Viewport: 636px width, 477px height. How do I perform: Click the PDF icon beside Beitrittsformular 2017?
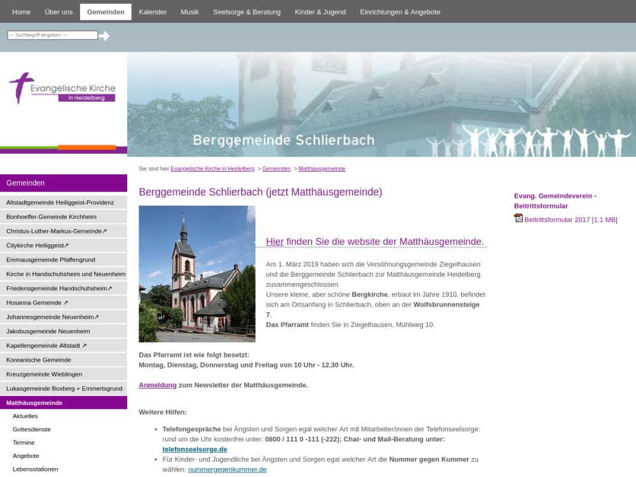pos(518,218)
